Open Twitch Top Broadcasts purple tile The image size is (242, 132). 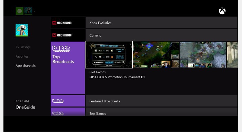[x=68, y=68]
